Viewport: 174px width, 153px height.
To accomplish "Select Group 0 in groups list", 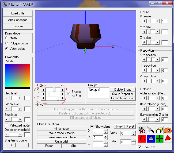I will pos(94,90).
